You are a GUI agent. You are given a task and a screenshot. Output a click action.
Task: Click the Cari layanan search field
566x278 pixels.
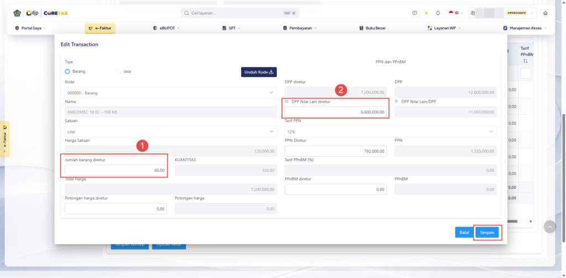240,13
